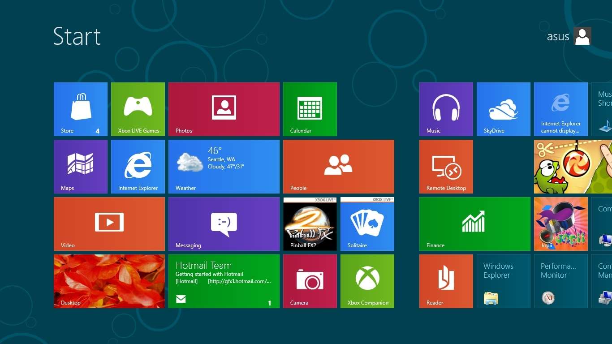Click the 46° temperature reading
The width and height of the screenshot is (612, 344).
215,150
